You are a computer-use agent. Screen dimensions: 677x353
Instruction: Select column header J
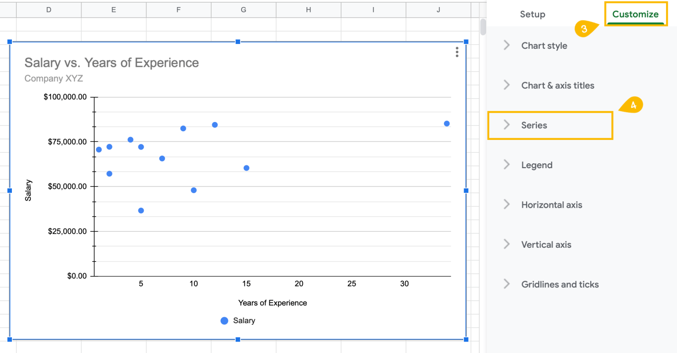(438, 9)
